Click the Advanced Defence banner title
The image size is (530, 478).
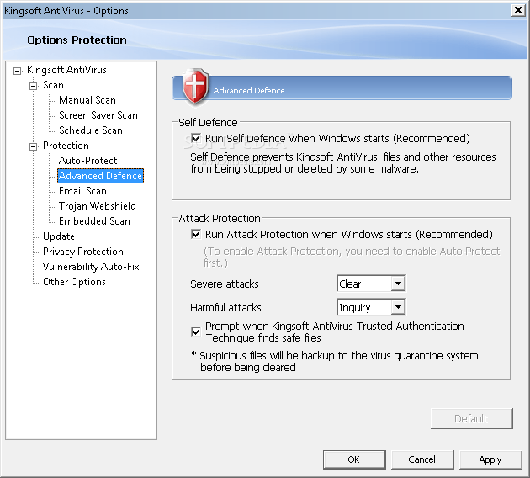(249, 91)
